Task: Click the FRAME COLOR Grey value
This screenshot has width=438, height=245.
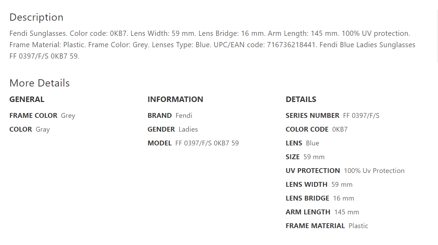Action: pos(68,116)
